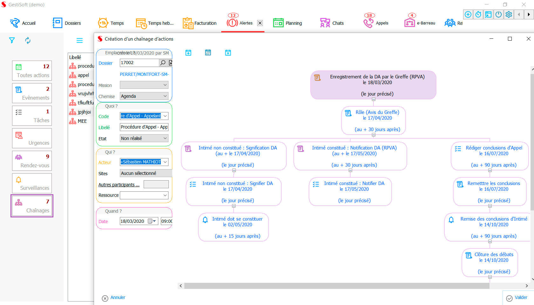Click the Annuler button

coord(113,298)
